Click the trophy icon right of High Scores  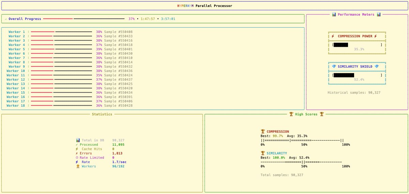tap(321, 114)
